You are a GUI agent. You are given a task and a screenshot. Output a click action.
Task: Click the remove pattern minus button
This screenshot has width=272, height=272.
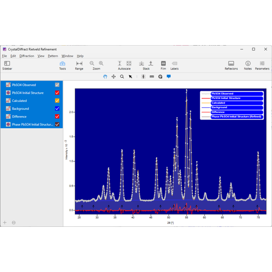[14, 222]
